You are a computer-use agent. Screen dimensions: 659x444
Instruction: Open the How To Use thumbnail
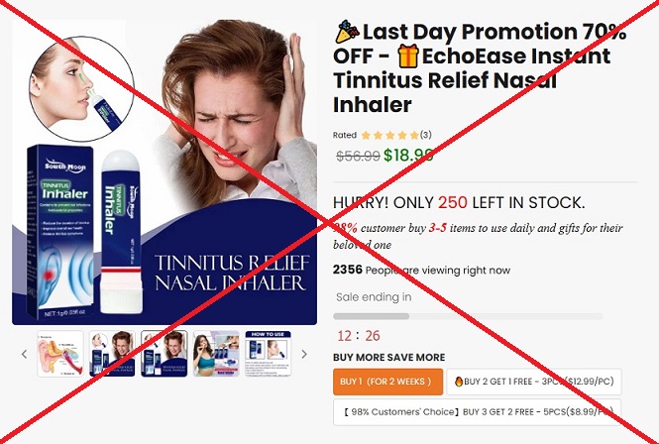(x=269, y=354)
